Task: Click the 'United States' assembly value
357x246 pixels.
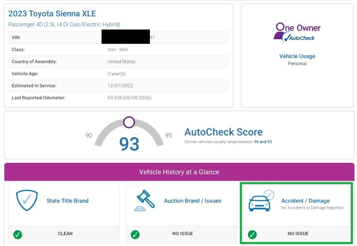Action: (121, 62)
